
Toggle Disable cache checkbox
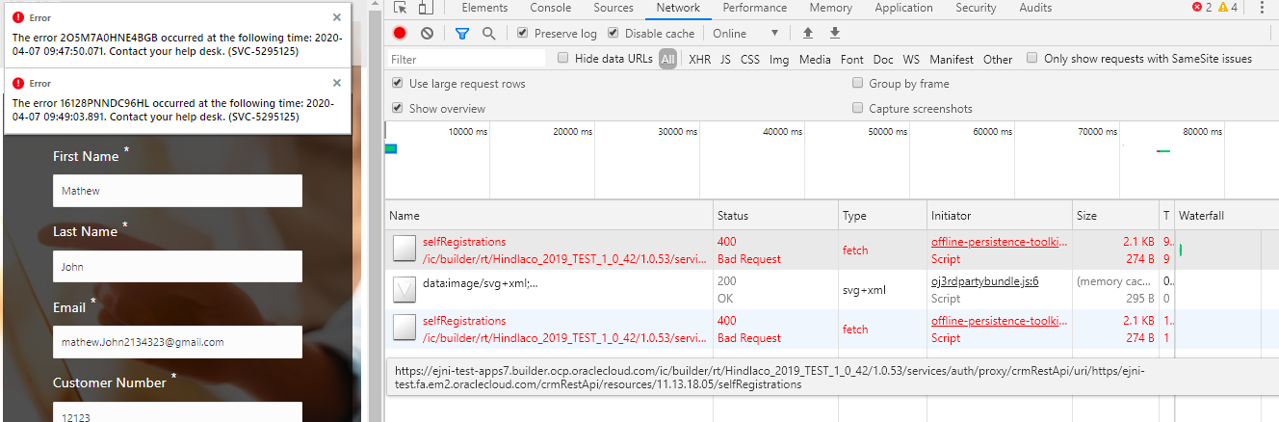(613, 33)
